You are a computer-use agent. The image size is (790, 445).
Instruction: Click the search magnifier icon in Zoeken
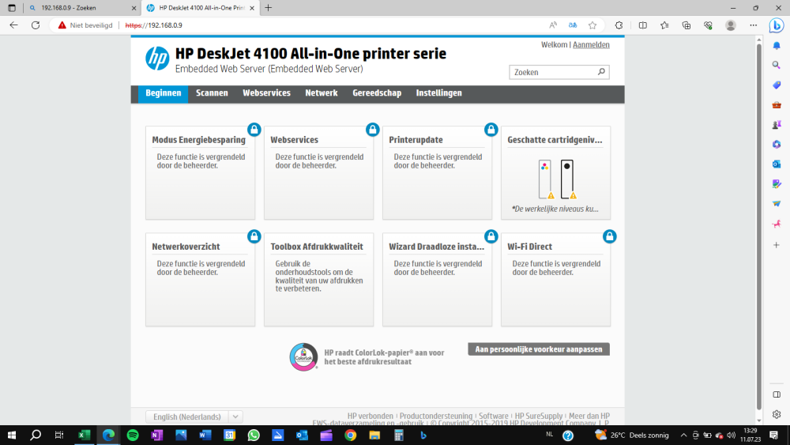coord(601,72)
